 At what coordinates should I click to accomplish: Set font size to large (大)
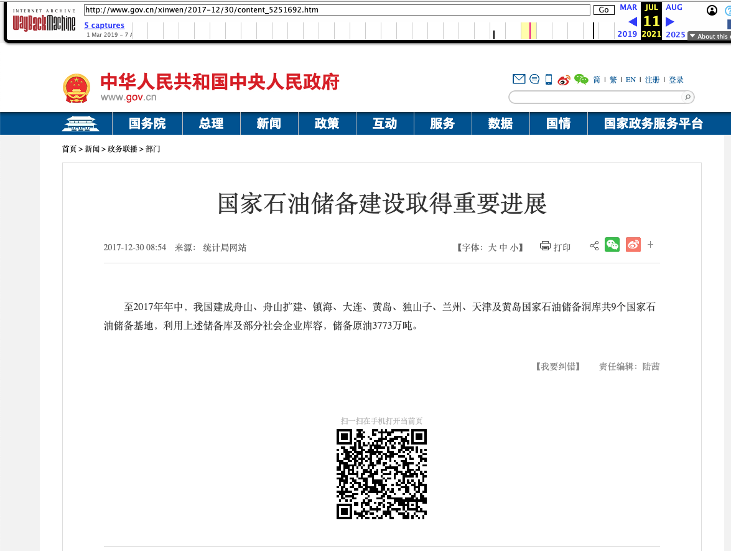(492, 247)
